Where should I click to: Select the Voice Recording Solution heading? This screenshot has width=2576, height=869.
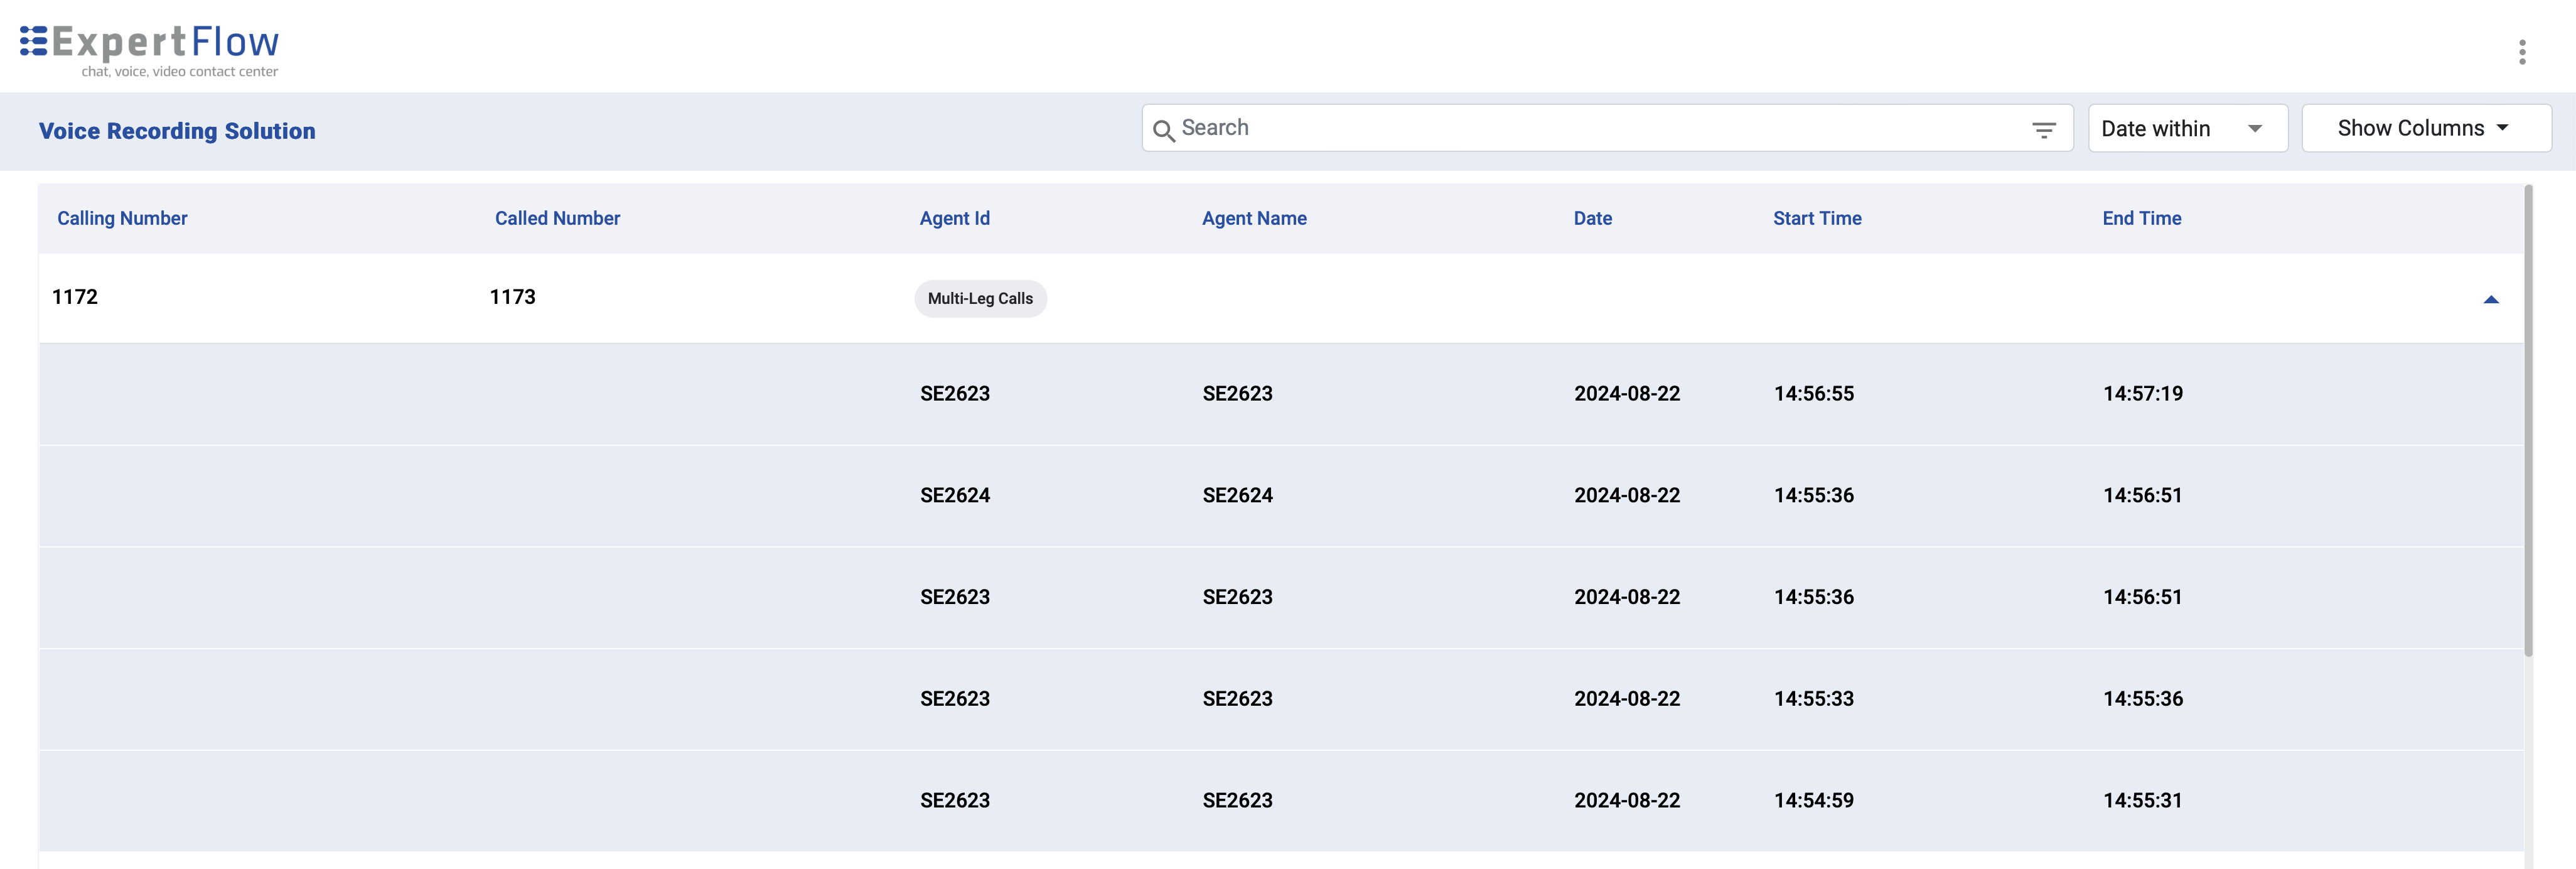176,130
